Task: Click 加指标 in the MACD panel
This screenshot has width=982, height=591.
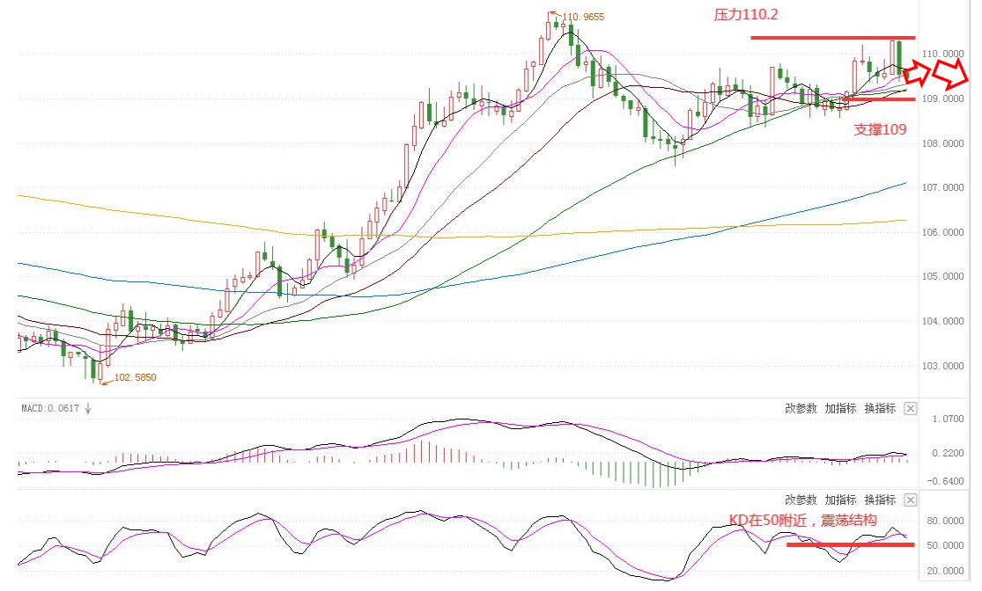Action: point(840,409)
